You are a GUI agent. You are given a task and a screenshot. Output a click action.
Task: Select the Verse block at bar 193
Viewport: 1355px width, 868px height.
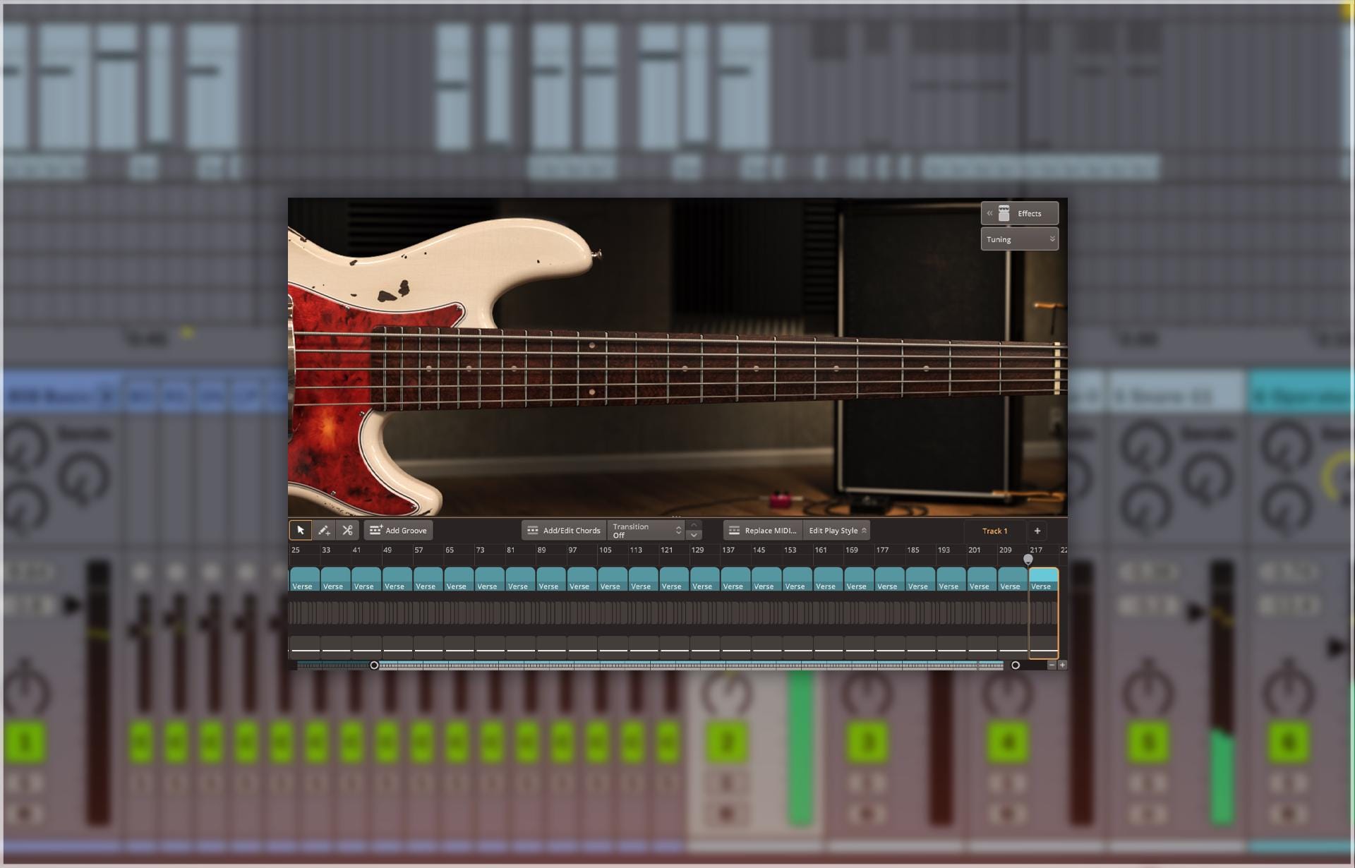(951, 579)
